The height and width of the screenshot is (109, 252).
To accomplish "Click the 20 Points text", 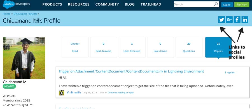I will pos(9,96).
